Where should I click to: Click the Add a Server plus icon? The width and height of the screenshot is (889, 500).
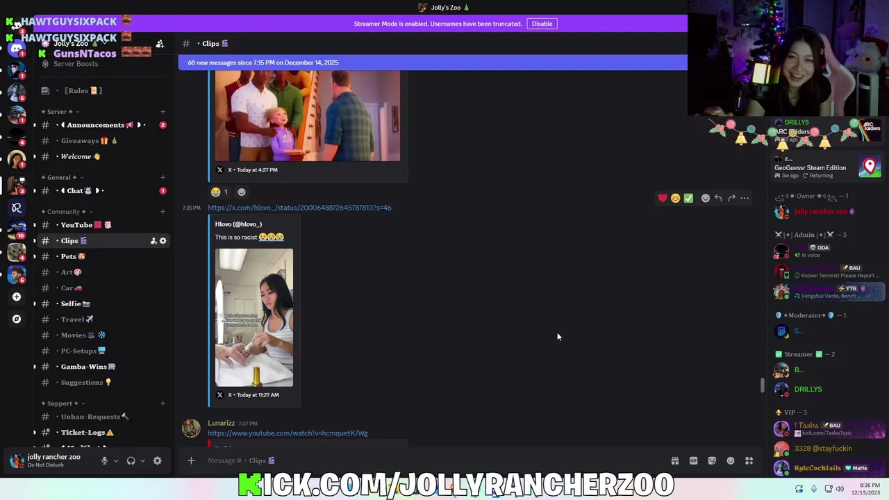16,297
